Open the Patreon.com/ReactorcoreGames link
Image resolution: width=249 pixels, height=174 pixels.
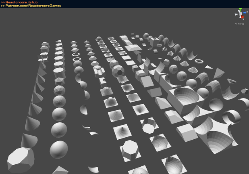(33, 6)
